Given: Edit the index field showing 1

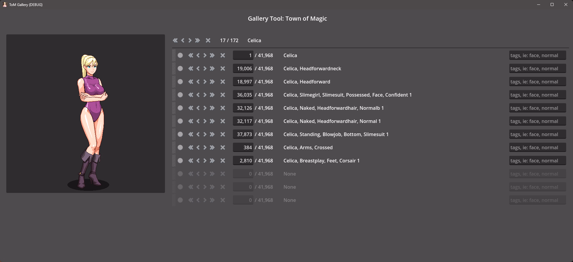Looking at the screenshot, I should pyautogui.click(x=243, y=55).
